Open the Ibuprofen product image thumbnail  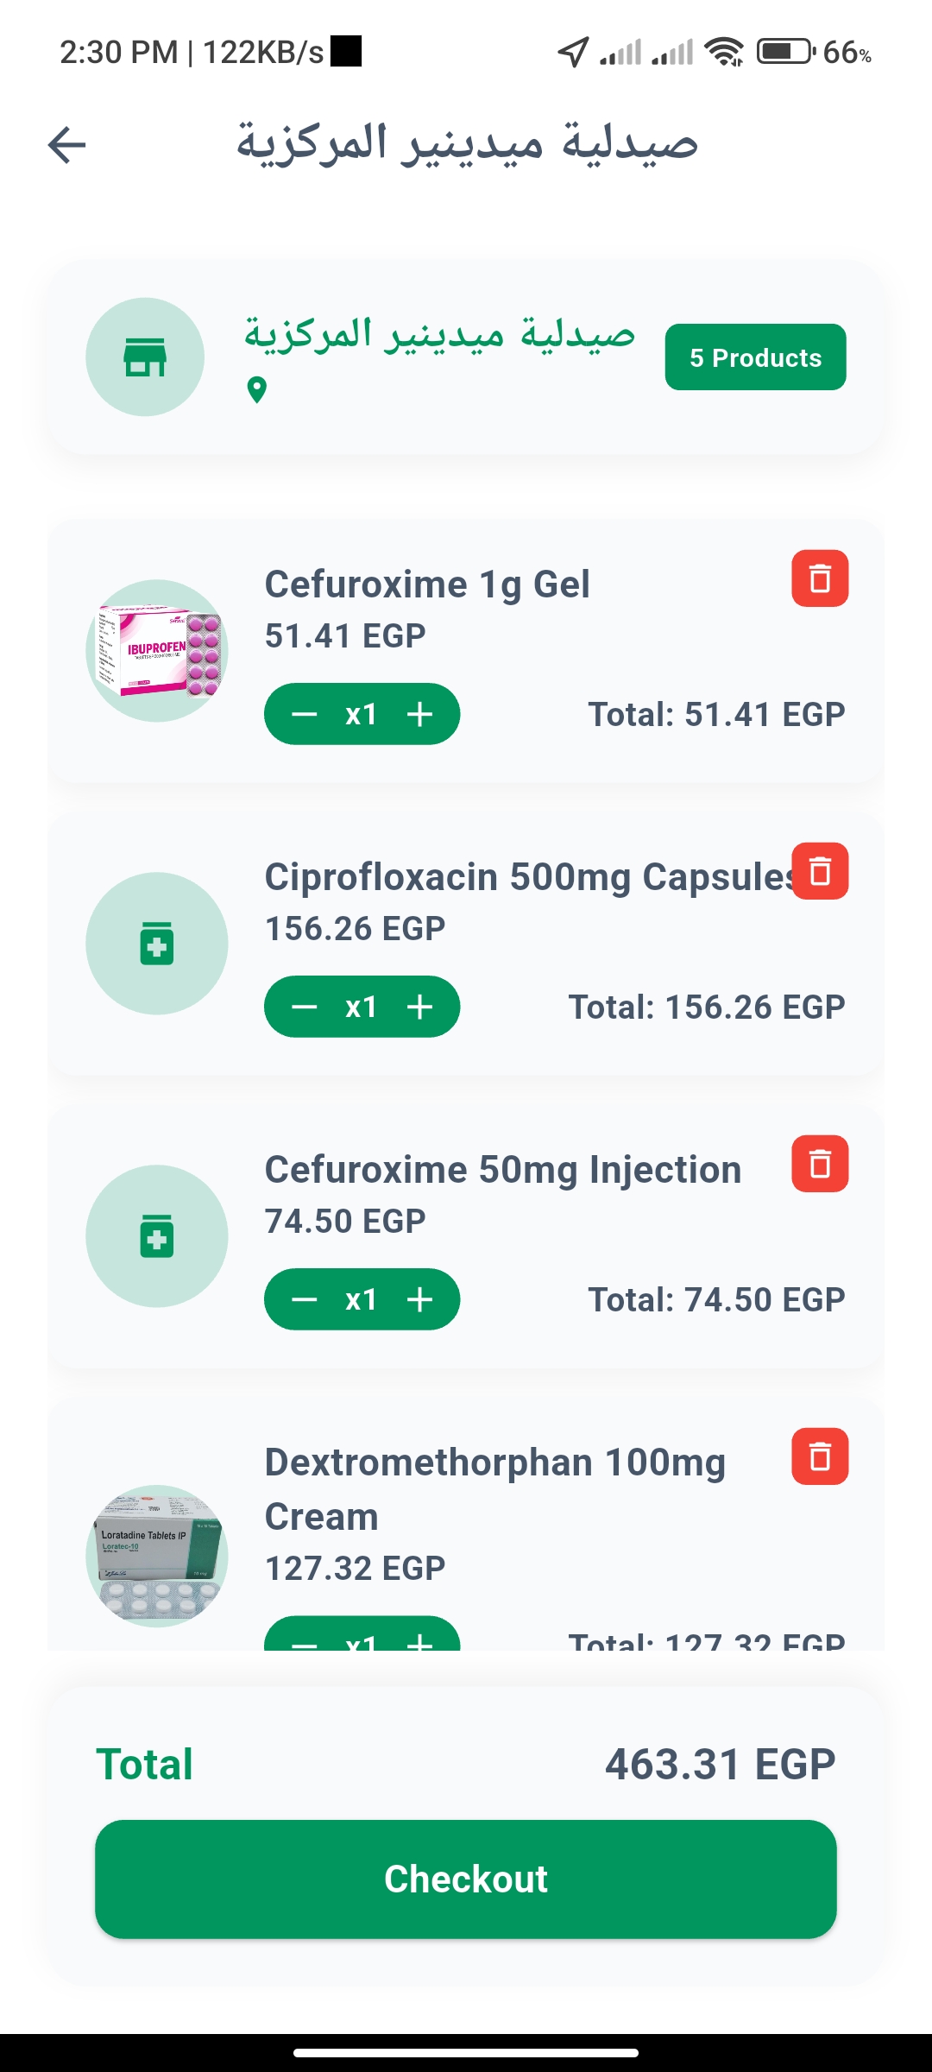[x=157, y=650]
